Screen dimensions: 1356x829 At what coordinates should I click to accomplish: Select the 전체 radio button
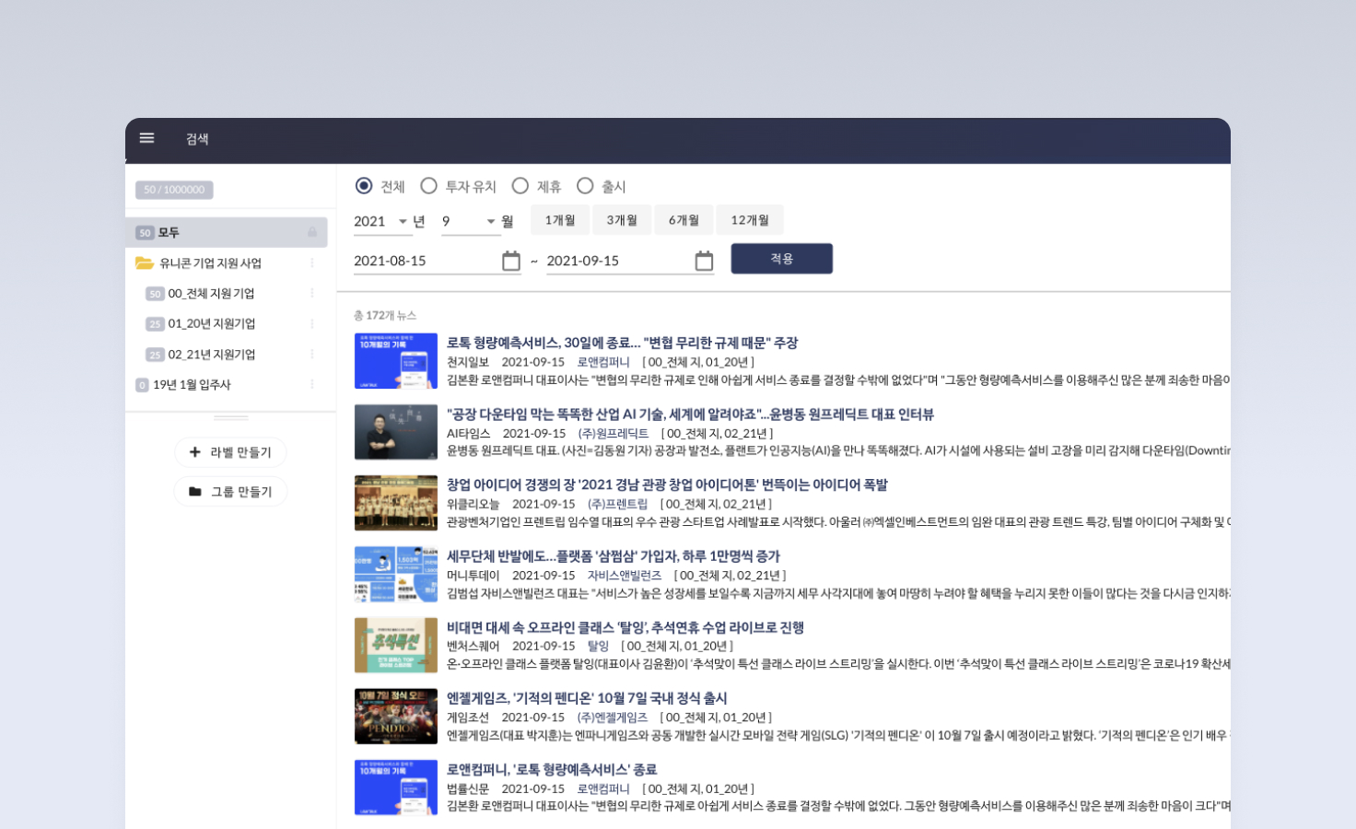click(364, 186)
